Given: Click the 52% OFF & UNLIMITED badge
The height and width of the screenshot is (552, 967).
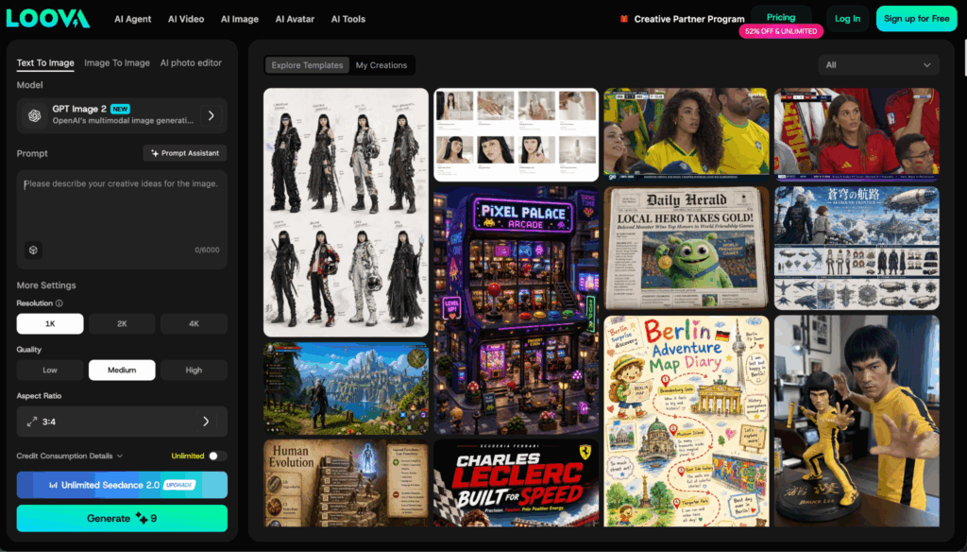Looking at the screenshot, I should 781,31.
